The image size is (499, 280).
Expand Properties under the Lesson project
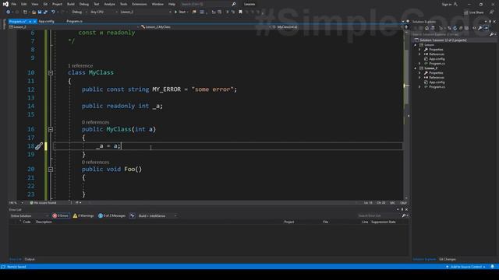[419, 50]
